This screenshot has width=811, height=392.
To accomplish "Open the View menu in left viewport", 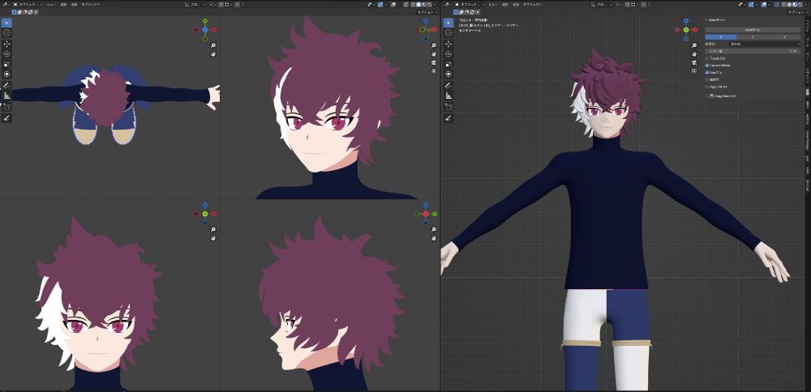I will 51,4.
